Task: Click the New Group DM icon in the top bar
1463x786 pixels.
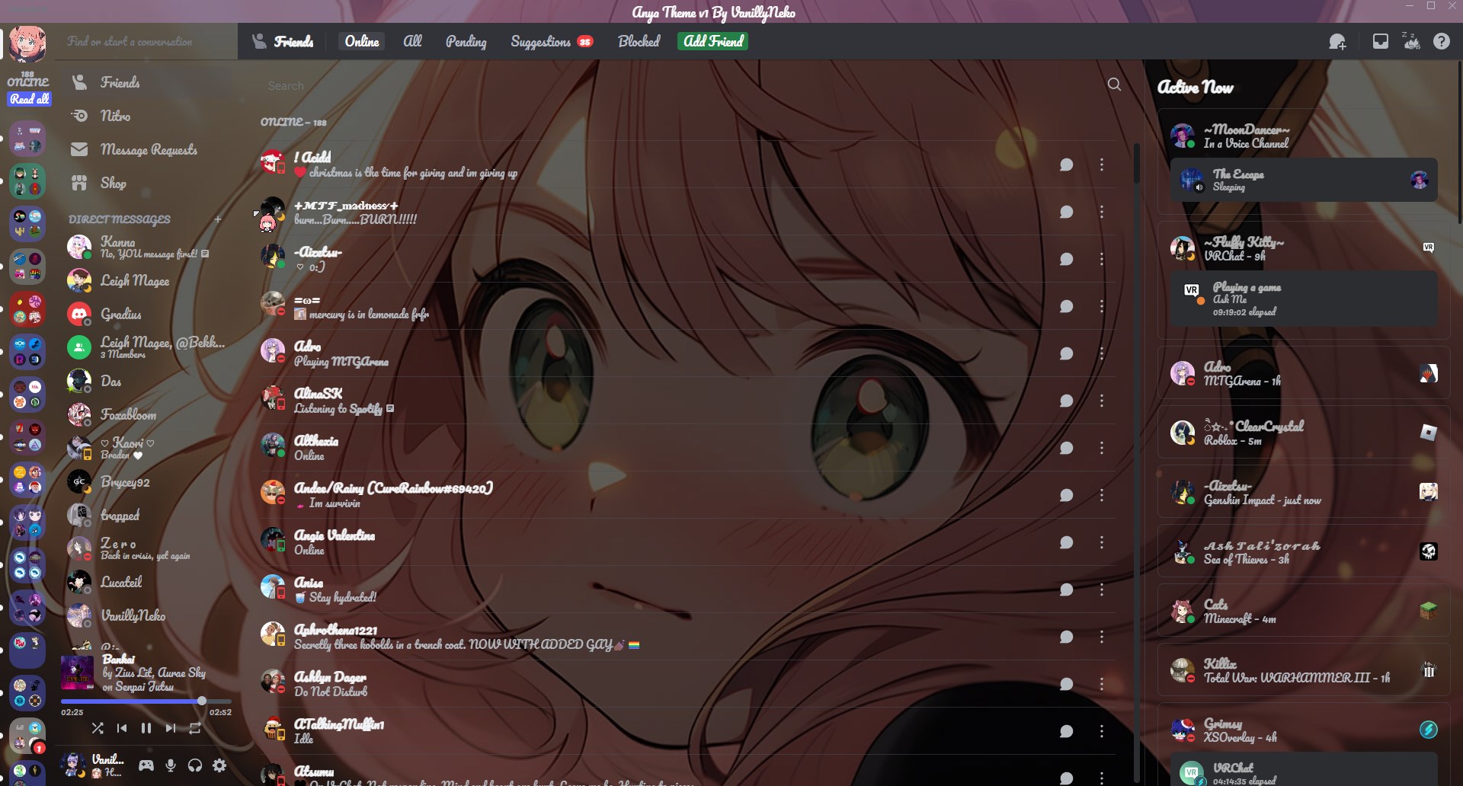Action: click(x=1337, y=41)
